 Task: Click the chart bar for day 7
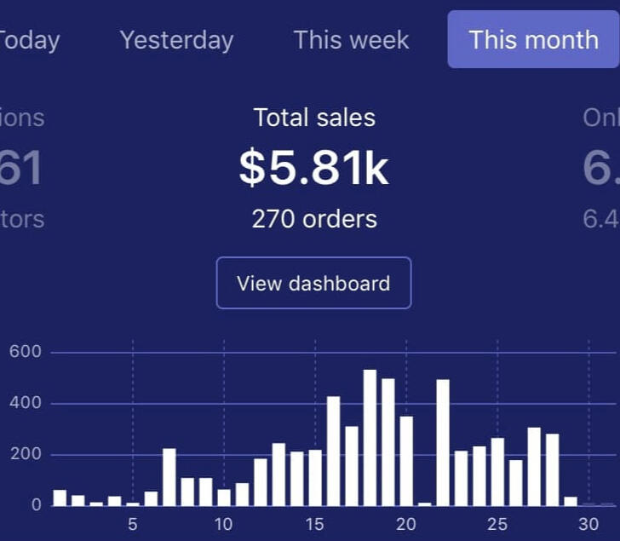pos(169,476)
